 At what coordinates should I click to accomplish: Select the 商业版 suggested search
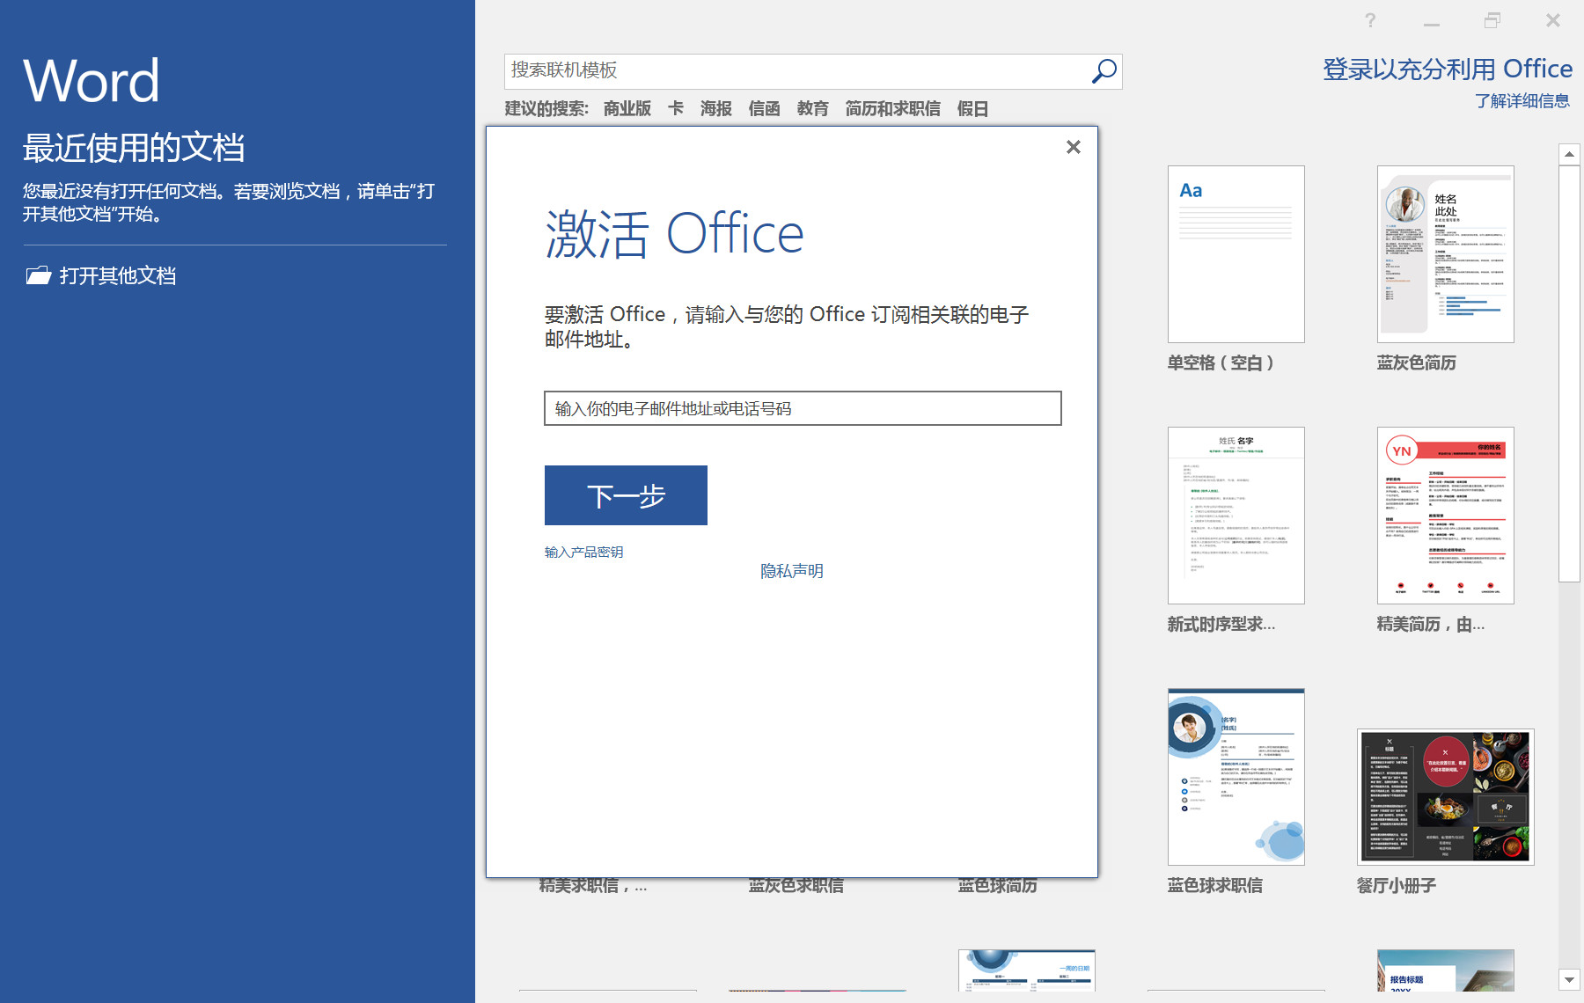(627, 108)
